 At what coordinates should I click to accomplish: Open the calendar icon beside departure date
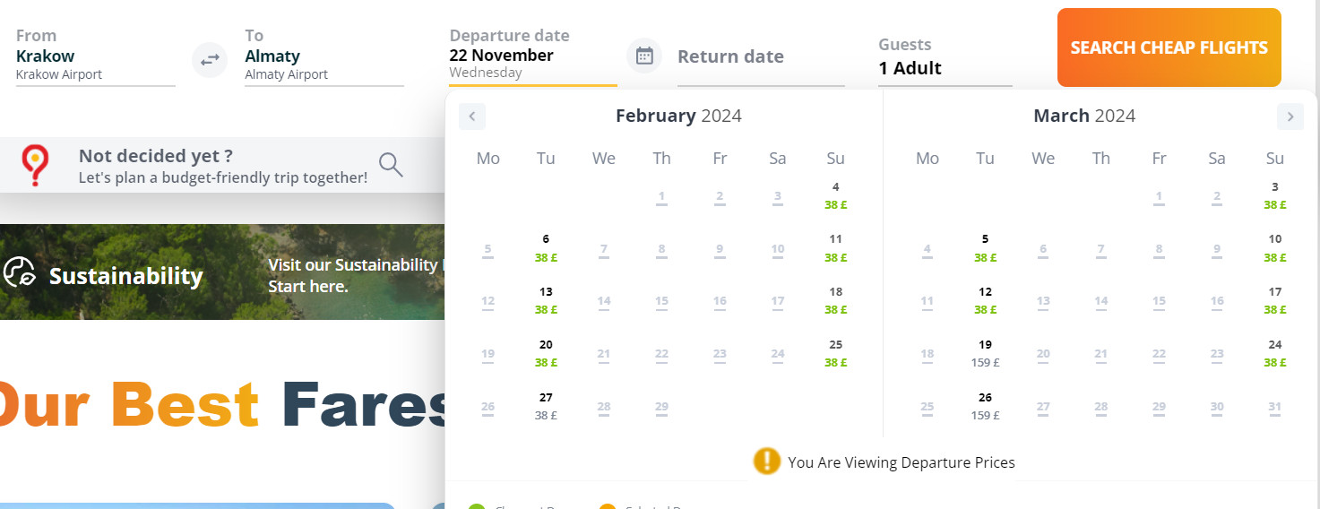click(644, 56)
